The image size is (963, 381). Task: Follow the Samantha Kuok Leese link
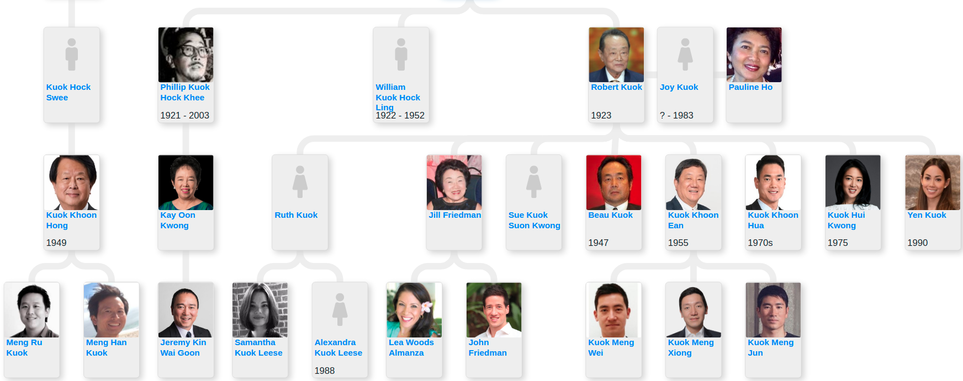(258, 347)
